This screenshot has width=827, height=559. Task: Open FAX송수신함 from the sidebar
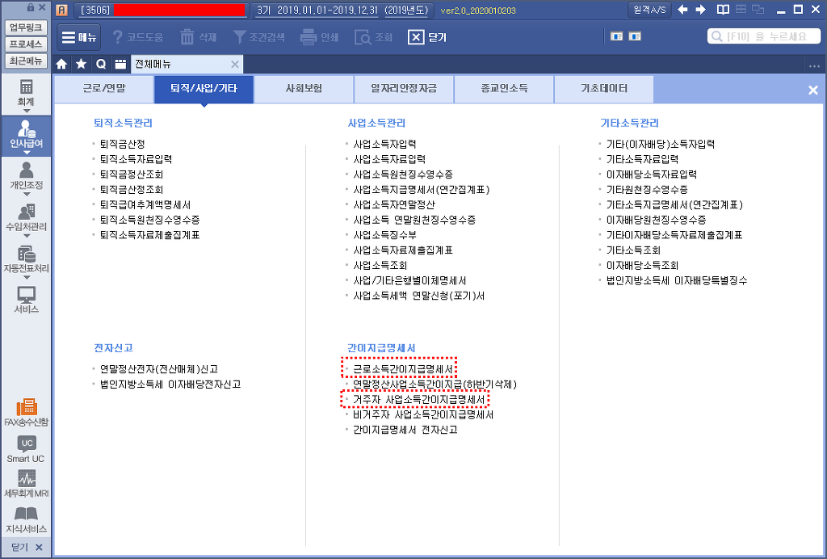pyautogui.click(x=26, y=412)
